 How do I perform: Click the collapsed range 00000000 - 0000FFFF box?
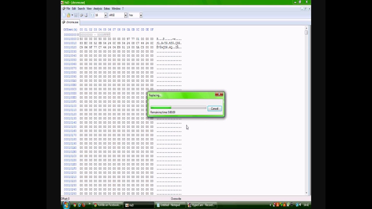tap(95, 35)
